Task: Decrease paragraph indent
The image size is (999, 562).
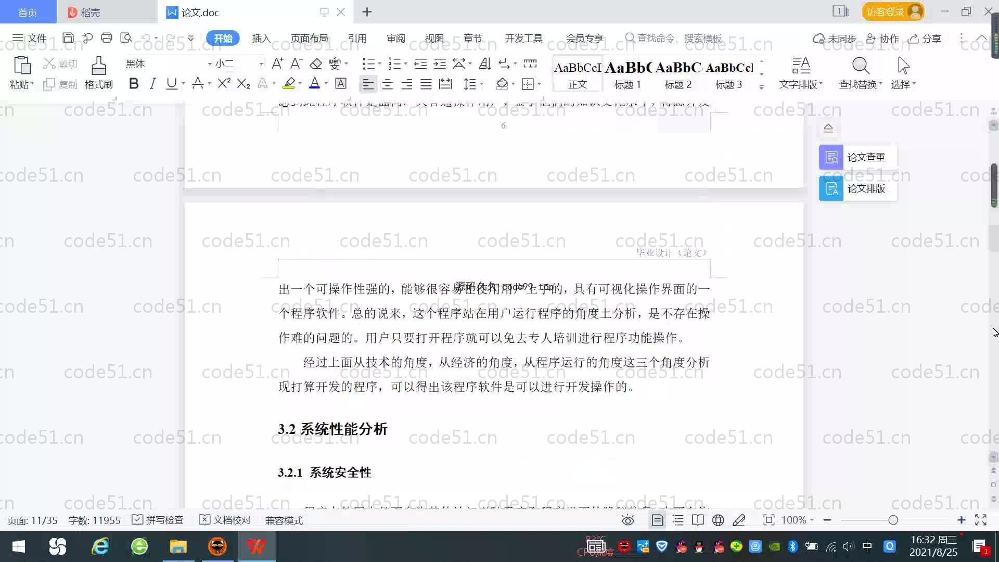Action: pos(420,63)
